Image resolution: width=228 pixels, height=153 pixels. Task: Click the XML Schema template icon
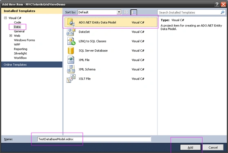71,69
